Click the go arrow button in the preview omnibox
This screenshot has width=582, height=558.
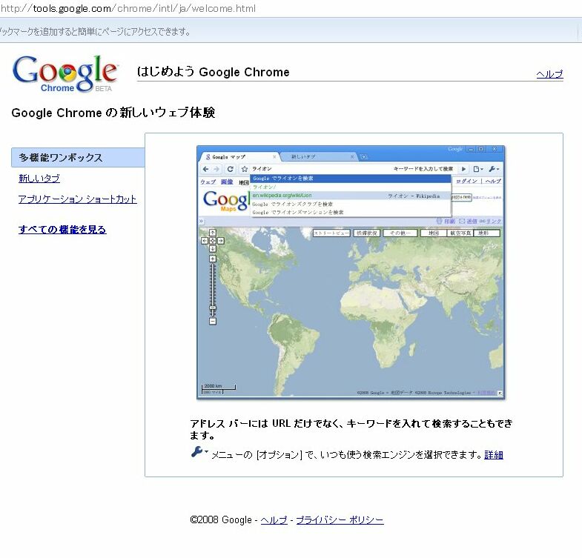click(463, 169)
